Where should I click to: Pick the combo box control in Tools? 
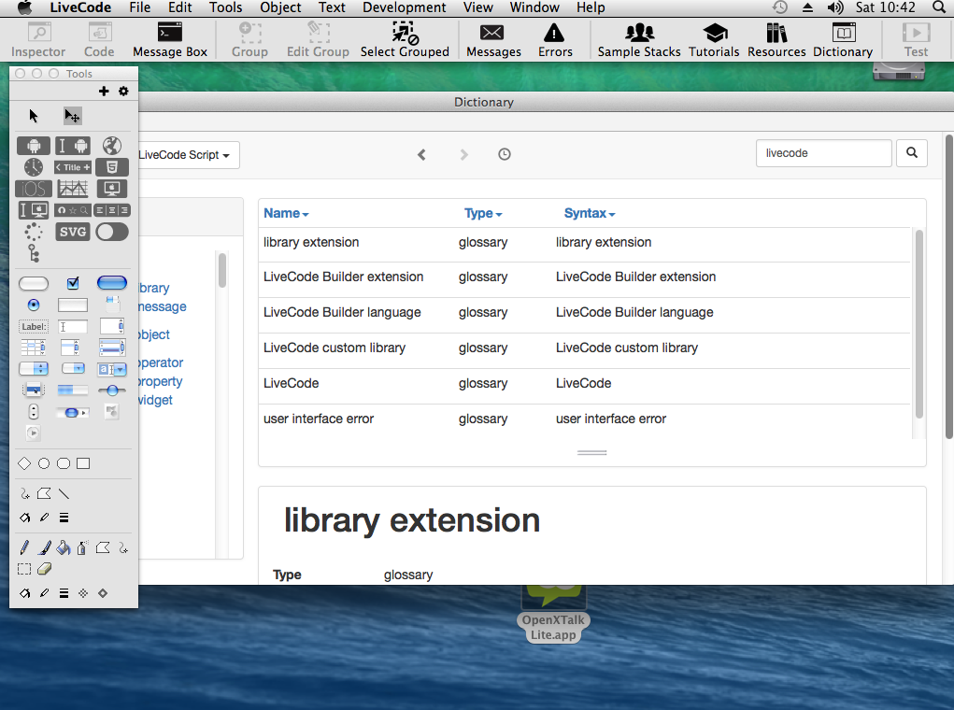point(112,369)
